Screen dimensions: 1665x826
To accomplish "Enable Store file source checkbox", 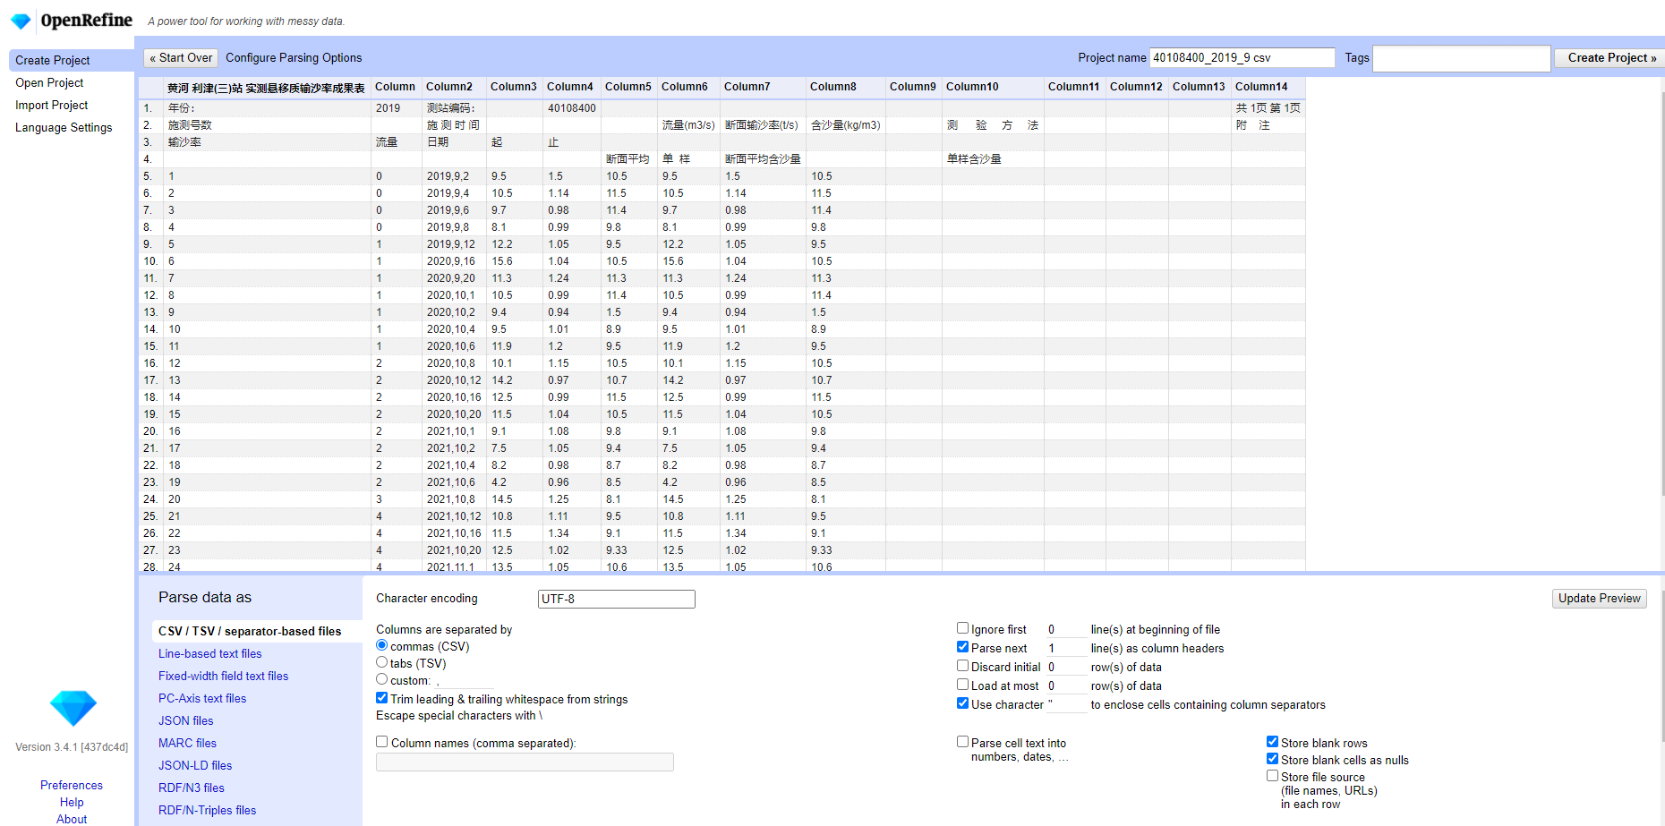I will pyautogui.click(x=1273, y=776).
